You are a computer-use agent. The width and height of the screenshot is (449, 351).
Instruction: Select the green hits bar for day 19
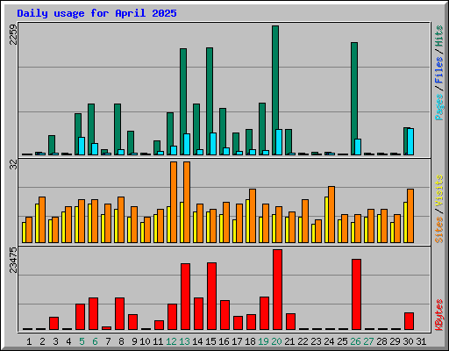[262, 129]
